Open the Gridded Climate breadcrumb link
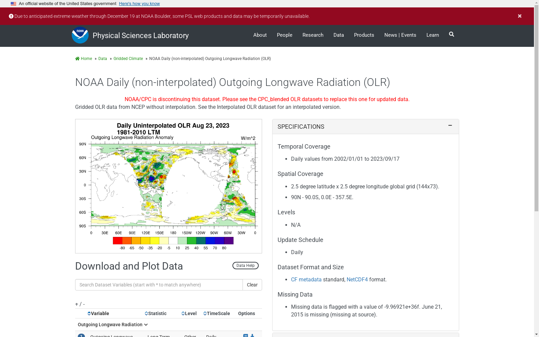The height and width of the screenshot is (337, 539). pyautogui.click(x=128, y=59)
